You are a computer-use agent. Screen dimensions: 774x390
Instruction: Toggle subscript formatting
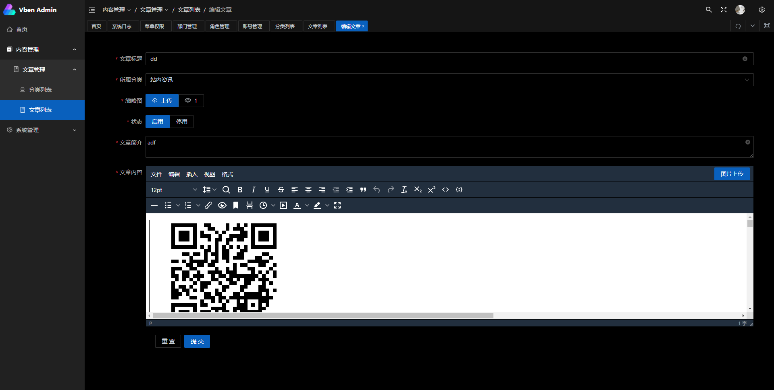click(x=418, y=190)
